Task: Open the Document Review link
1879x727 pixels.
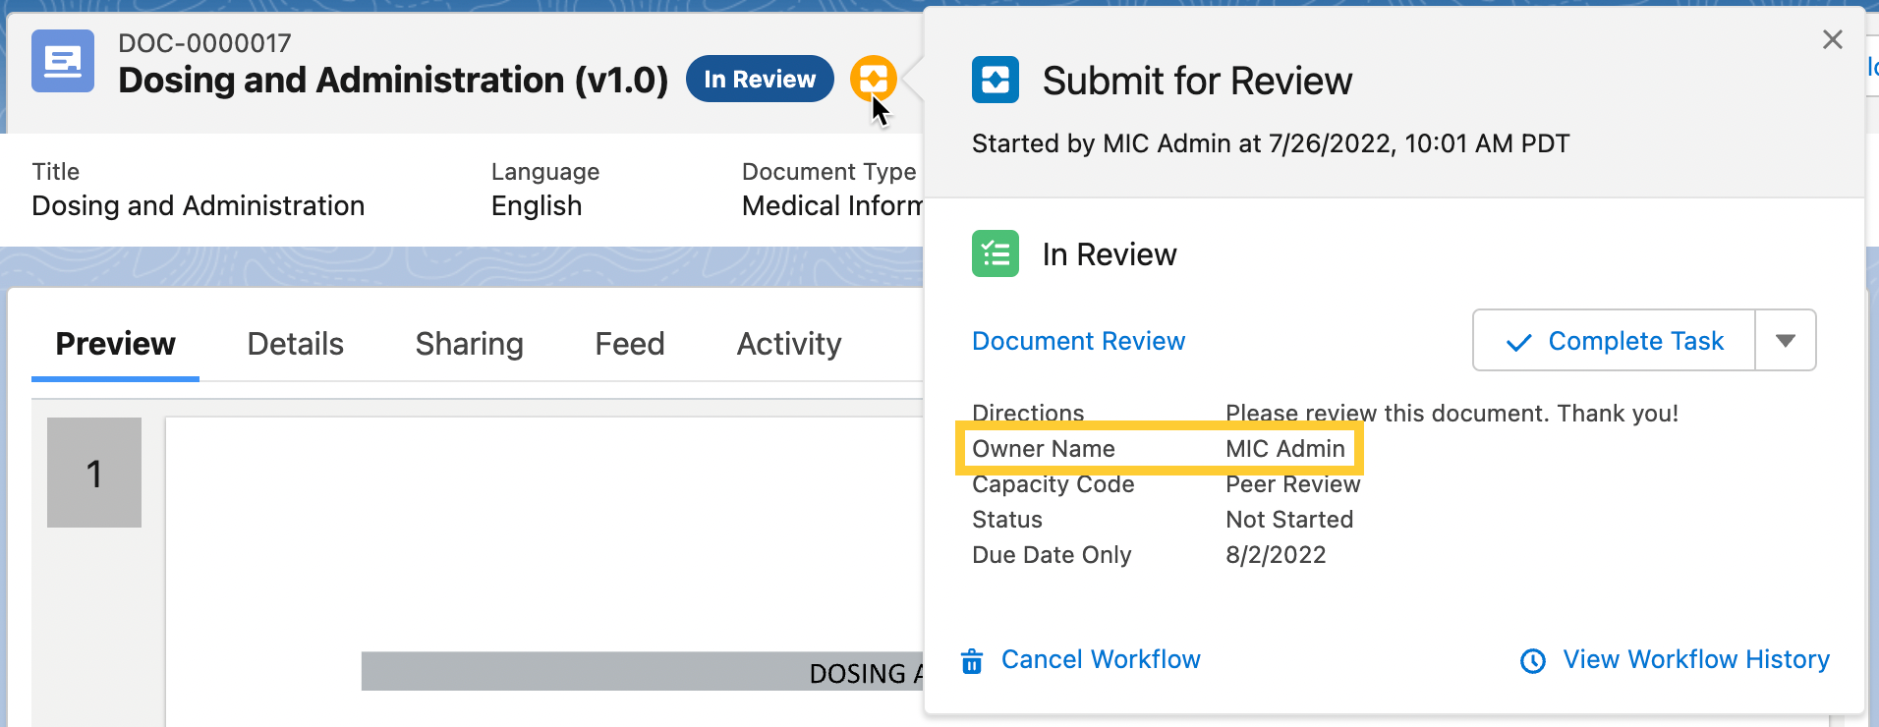Action: [1078, 341]
